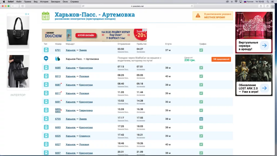Open the Закладки menu
Viewport: 277px width, 156px height.
click(55, 2)
